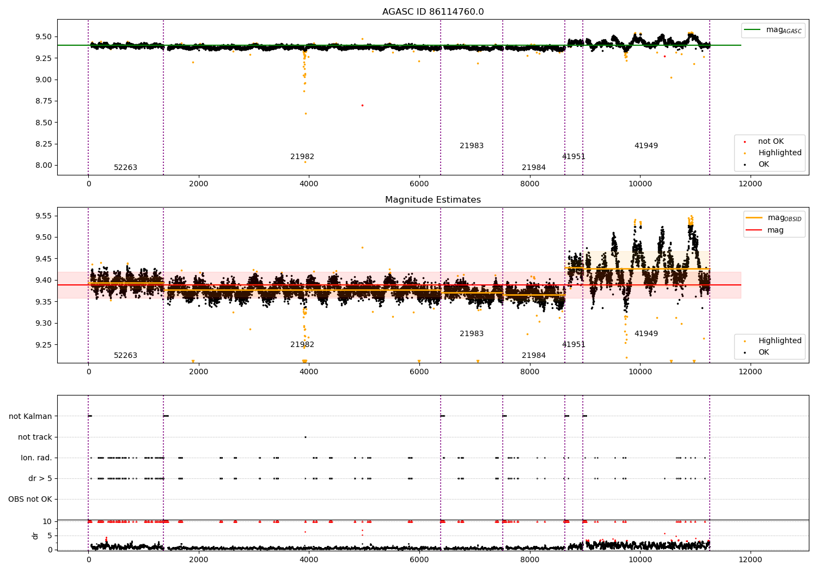Click the 8.00 y-axis tick label
Screen dimensions: 817x572
tap(44, 166)
